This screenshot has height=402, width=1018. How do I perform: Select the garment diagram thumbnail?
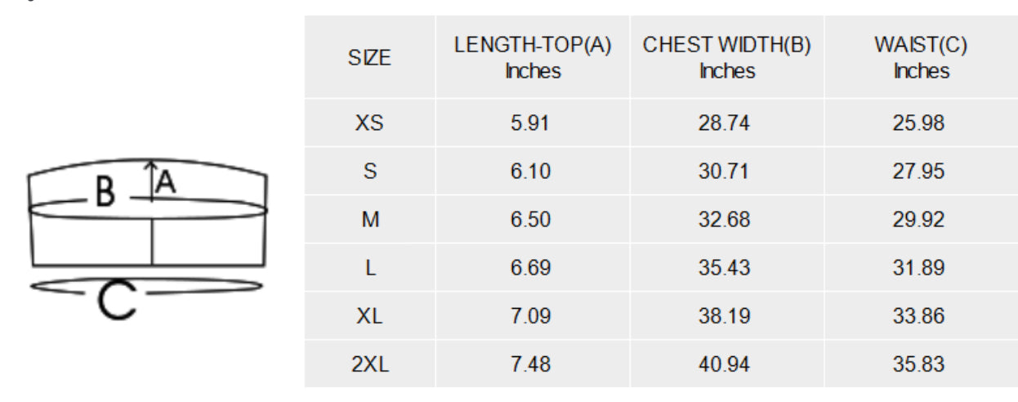(148, 238)
